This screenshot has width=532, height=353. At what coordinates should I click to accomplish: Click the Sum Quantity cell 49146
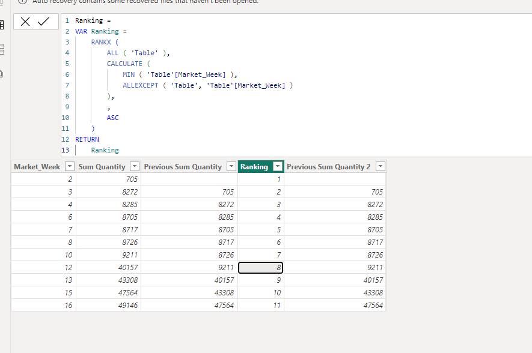(x=109, y=305)
